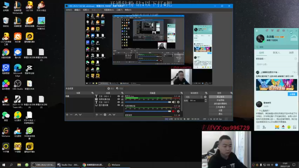Open the 剪映专业版 desktop shortcut
This screenshot has height=168, width=299.
[30, 69]
